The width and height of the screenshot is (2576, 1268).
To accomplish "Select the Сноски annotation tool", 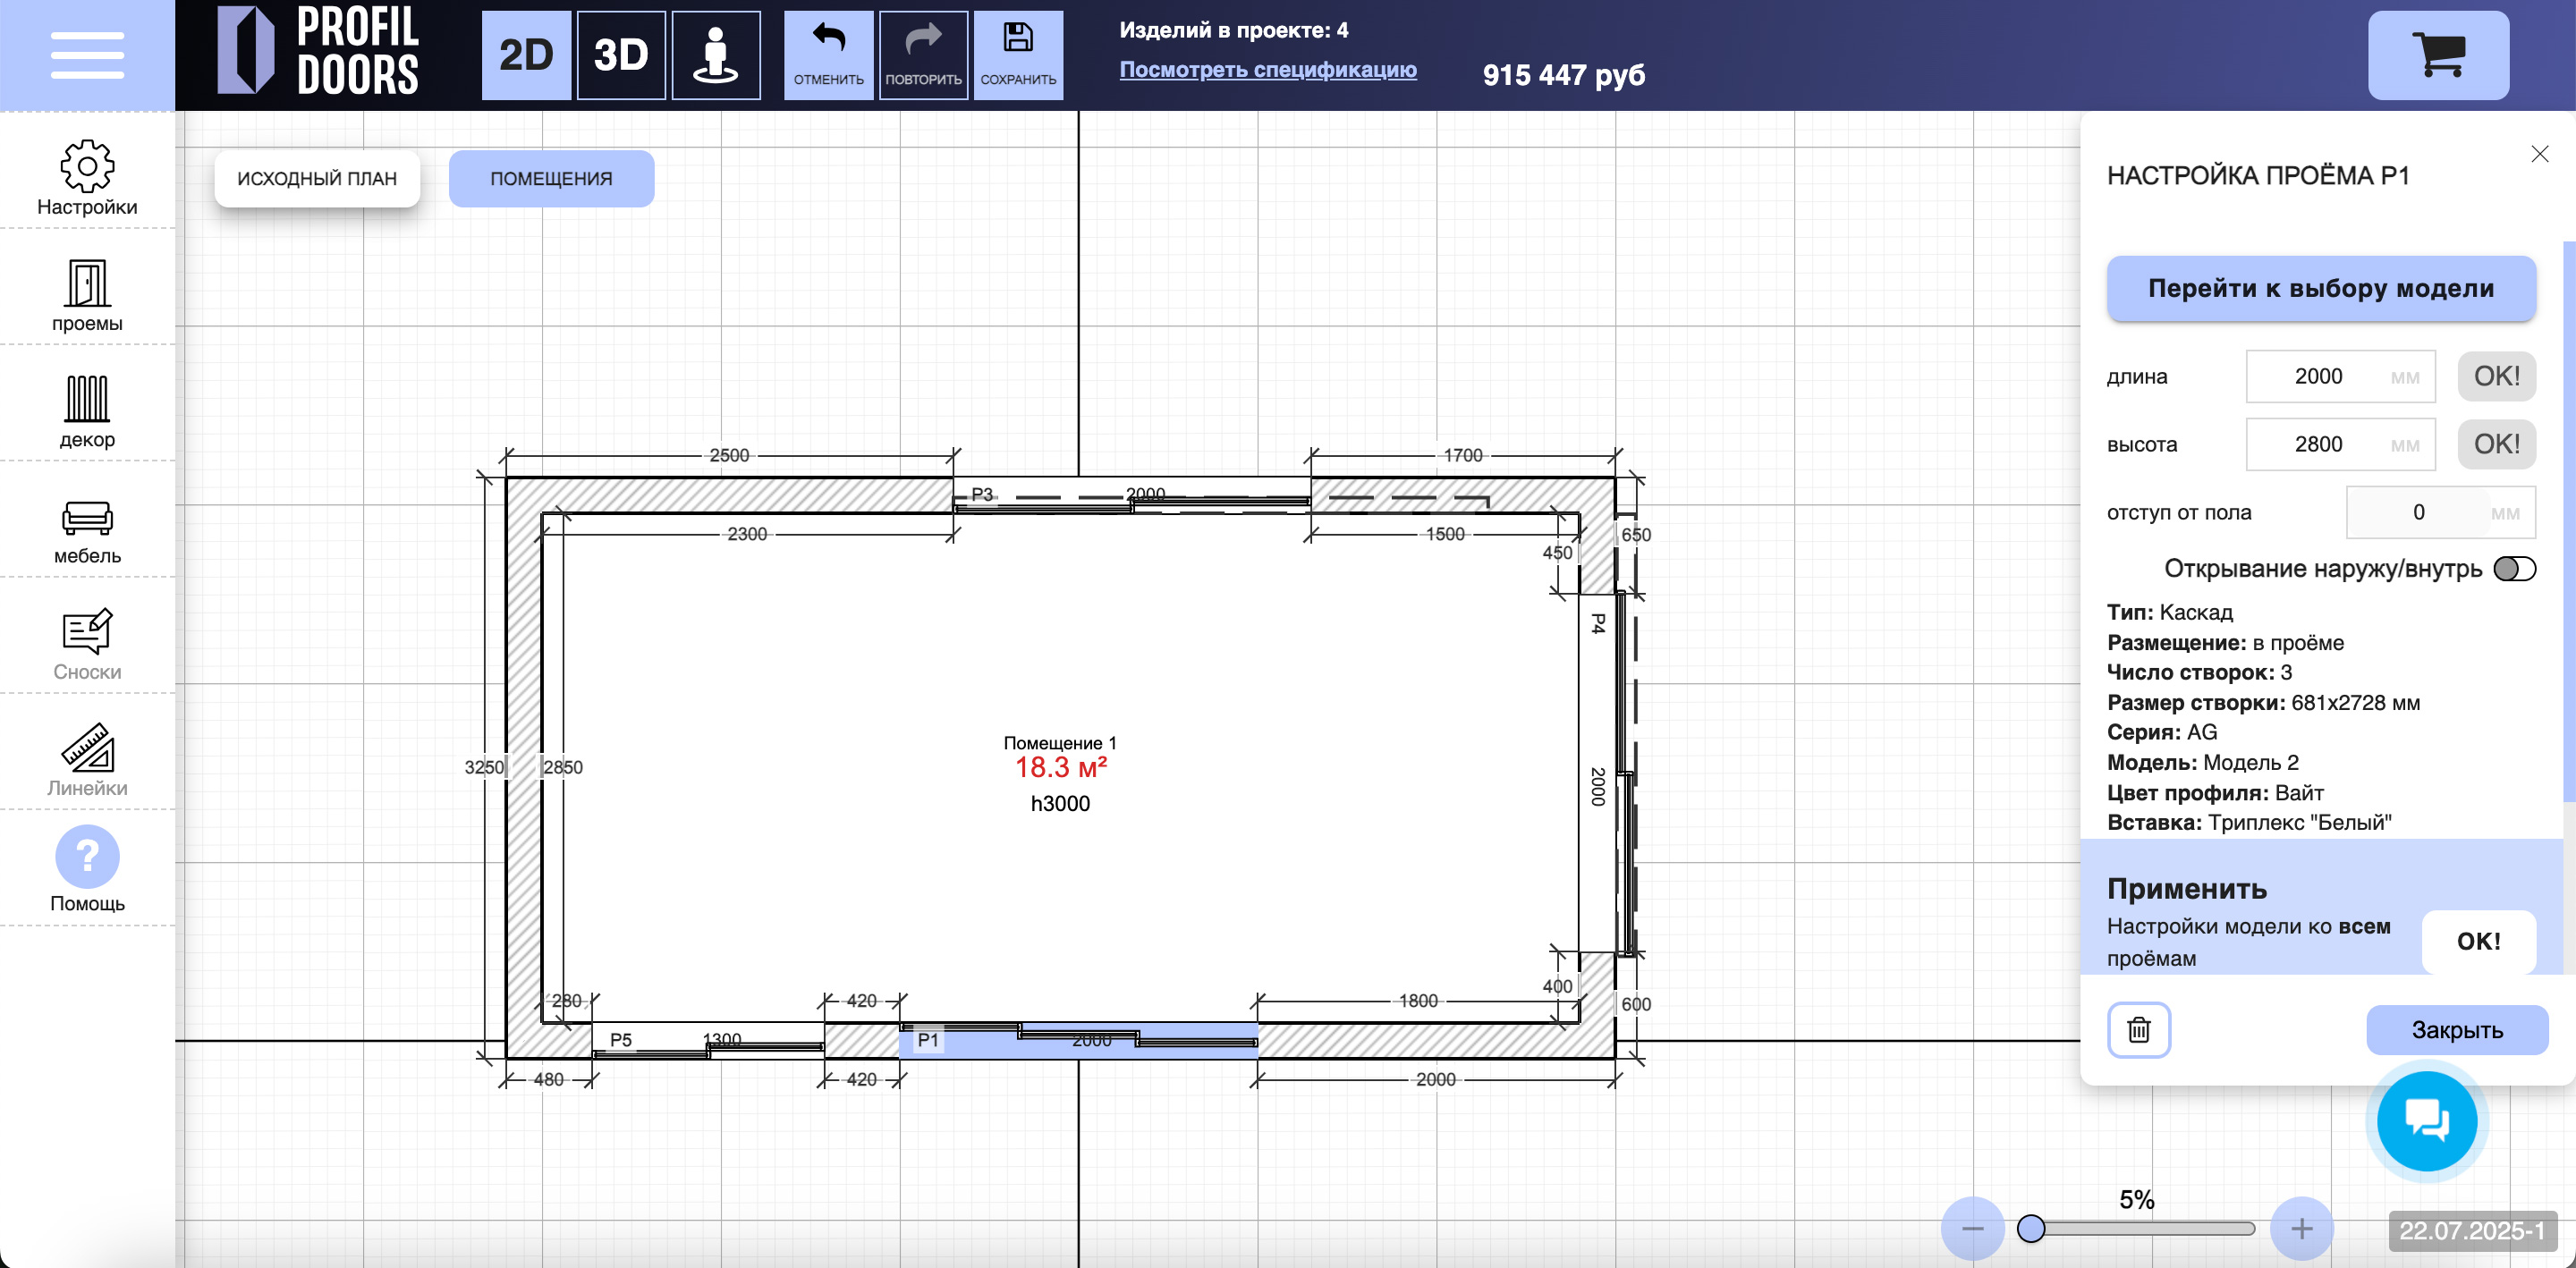I will point(87,645).
